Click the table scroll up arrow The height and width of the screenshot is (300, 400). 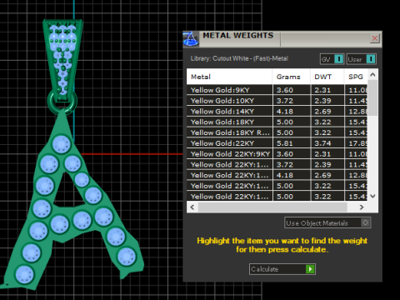pos(372,74)
